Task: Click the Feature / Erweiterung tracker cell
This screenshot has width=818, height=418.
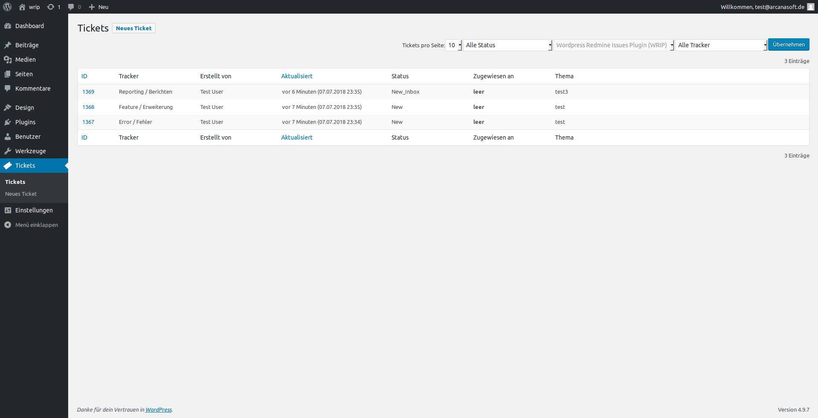Action: coord(146,107)
